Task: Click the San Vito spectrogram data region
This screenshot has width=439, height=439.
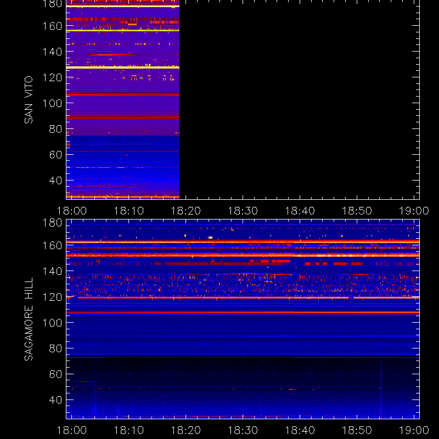Action: (122, 99)
